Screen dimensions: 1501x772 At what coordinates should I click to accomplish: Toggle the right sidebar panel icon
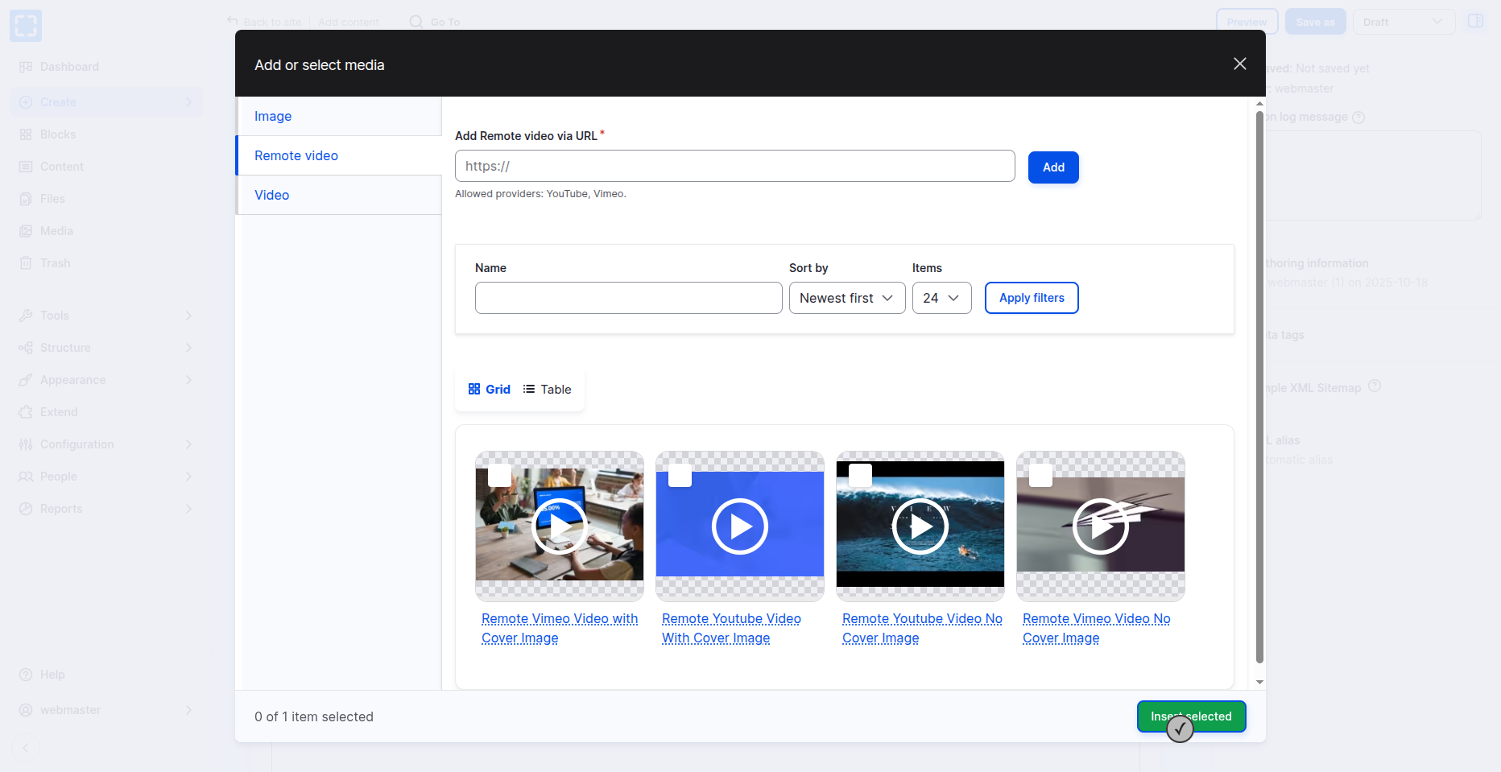(1475, 21)
